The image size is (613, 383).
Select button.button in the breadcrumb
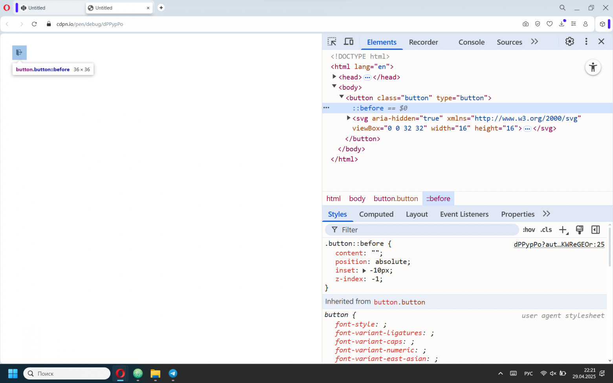pos(395,199)
